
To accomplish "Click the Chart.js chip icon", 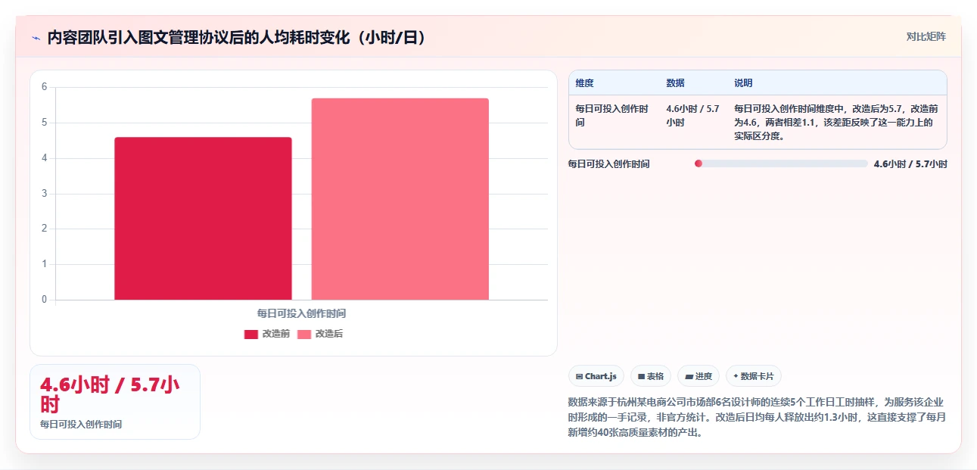I will coord(579,376).
